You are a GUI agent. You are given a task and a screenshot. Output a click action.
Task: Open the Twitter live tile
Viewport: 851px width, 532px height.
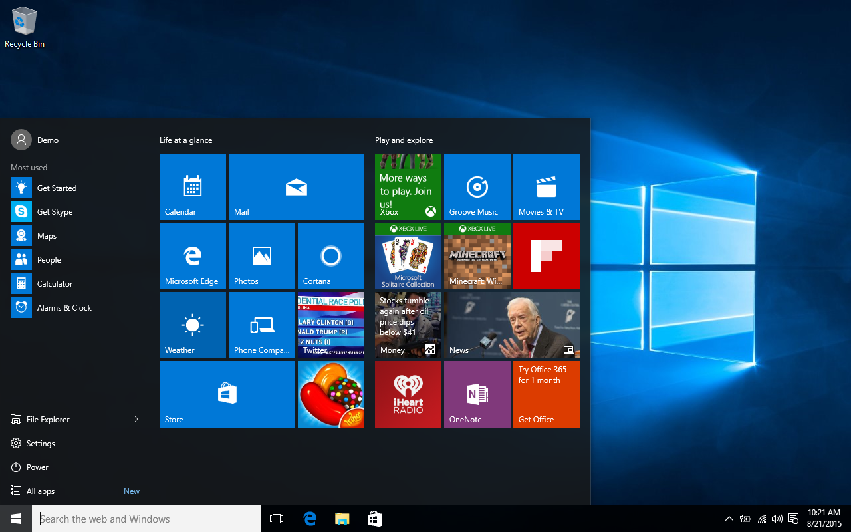point(331,325)
